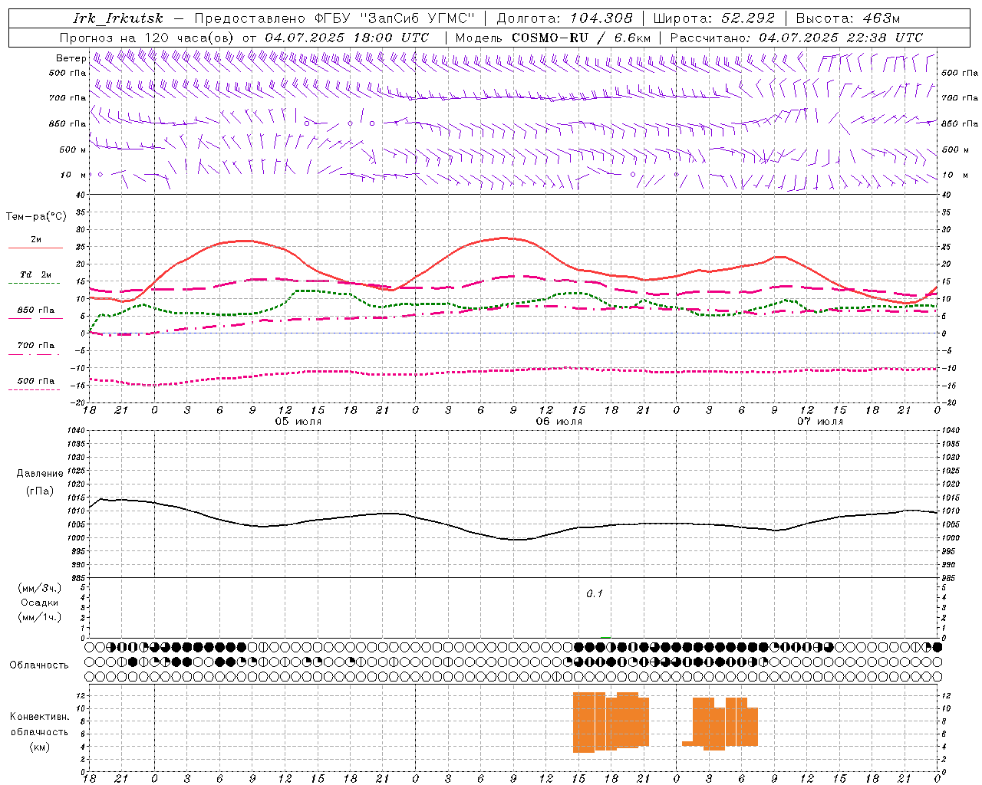Screen dimensions: 982x785
Task: Click the dashed legend line under temperature "500 гПа"
Action: (x=34, y=390)
